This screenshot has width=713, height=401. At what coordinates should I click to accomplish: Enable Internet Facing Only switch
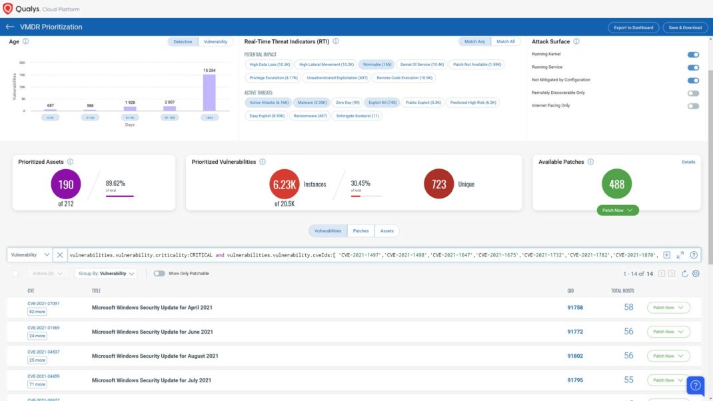[693, 106]
